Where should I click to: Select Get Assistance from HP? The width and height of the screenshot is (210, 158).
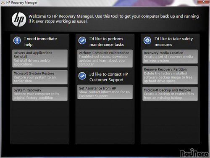click(105, 92)
